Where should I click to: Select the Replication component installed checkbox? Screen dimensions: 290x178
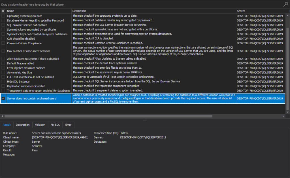tap(3, 86)
